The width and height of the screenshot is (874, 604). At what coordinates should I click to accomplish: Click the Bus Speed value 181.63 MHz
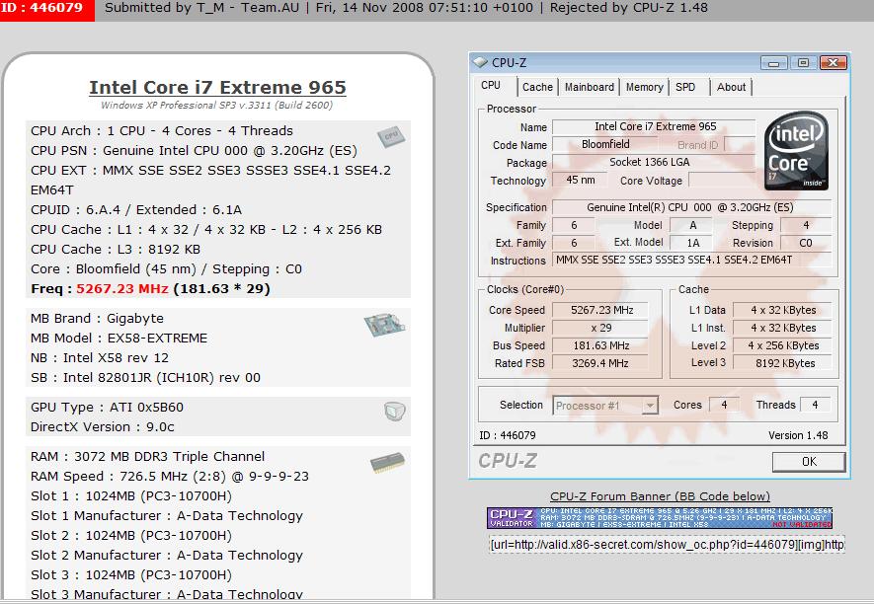[600, 345]
